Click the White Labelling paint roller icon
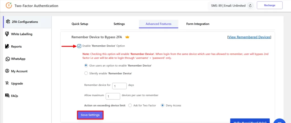Screen dimensions: 291x123 click(x=7, y=34)
